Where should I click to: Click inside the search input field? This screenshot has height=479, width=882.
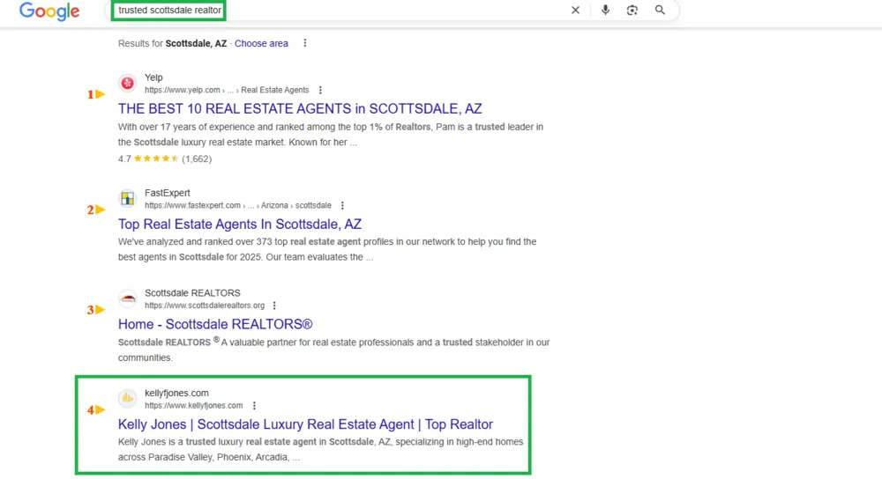[353, 11]
